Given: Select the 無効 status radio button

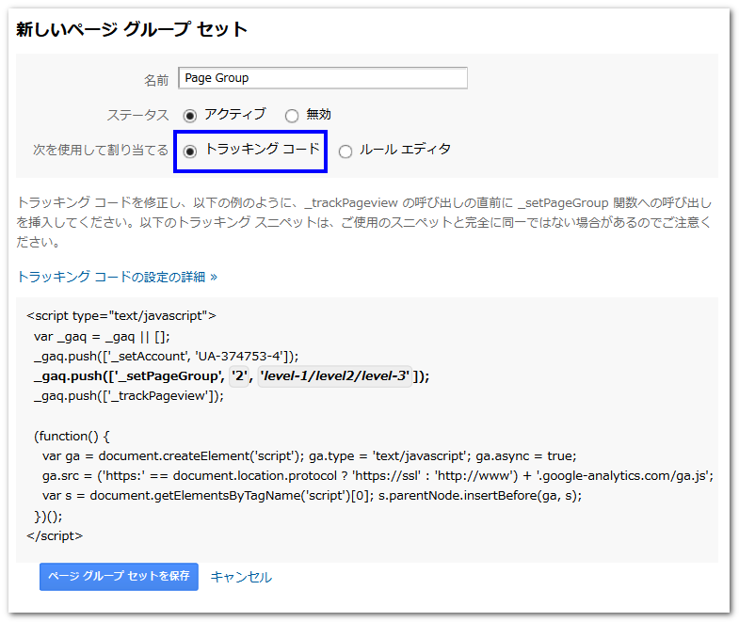Looking at the screenshot, I should coord(292,116).
